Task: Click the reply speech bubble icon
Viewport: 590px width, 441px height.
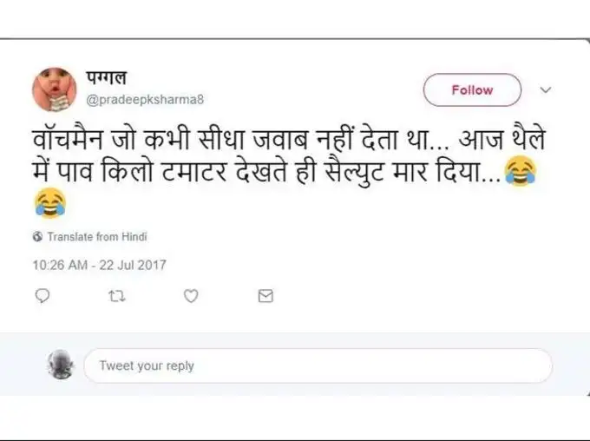Action: pos(42,296)
